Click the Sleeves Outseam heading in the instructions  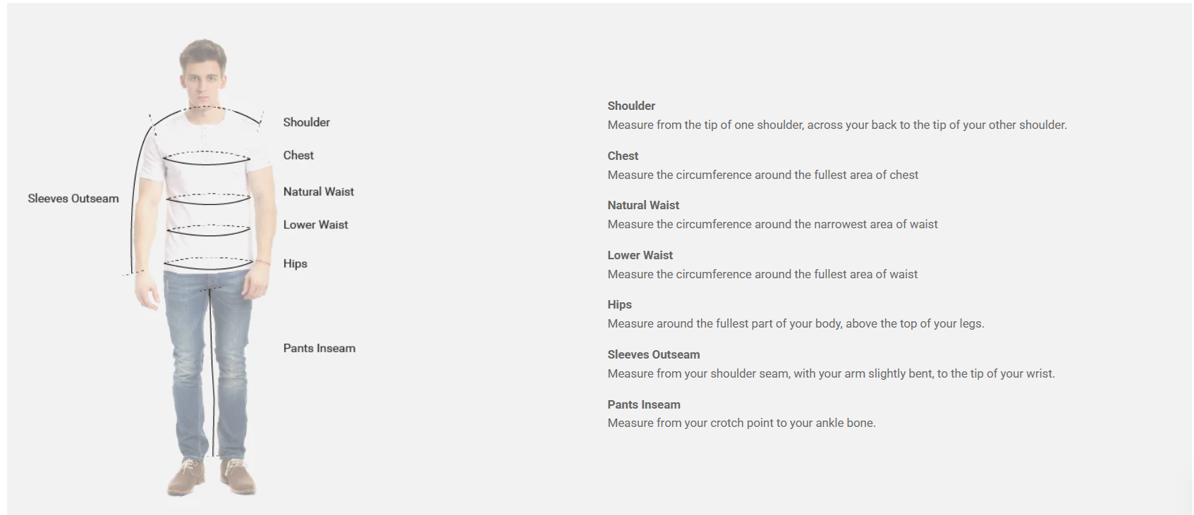[653, 354]
